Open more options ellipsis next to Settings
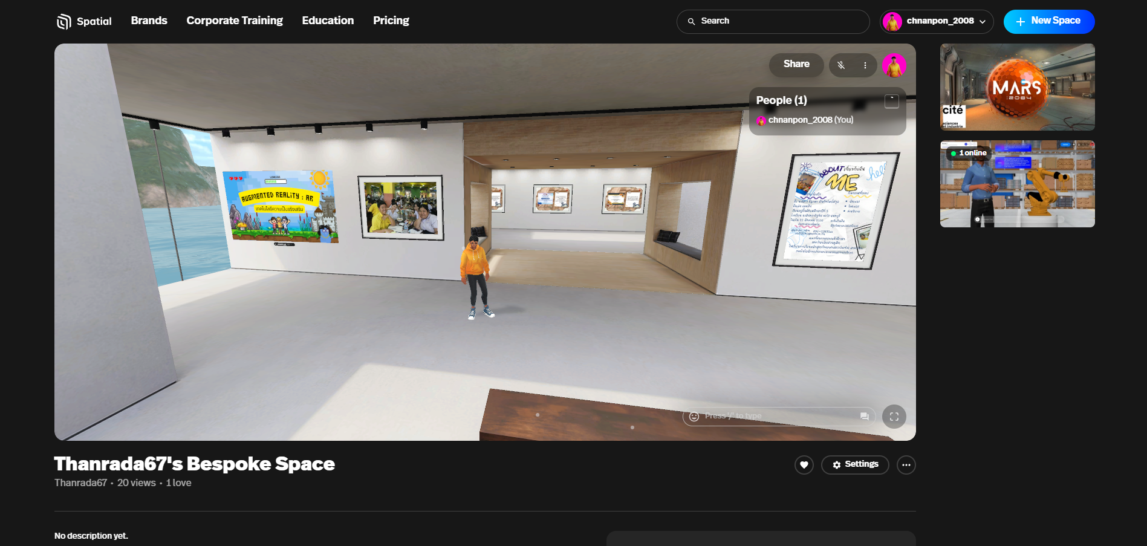Image resolution: width=1147 pixels, height=546 pixels. [x=906, y=465]
